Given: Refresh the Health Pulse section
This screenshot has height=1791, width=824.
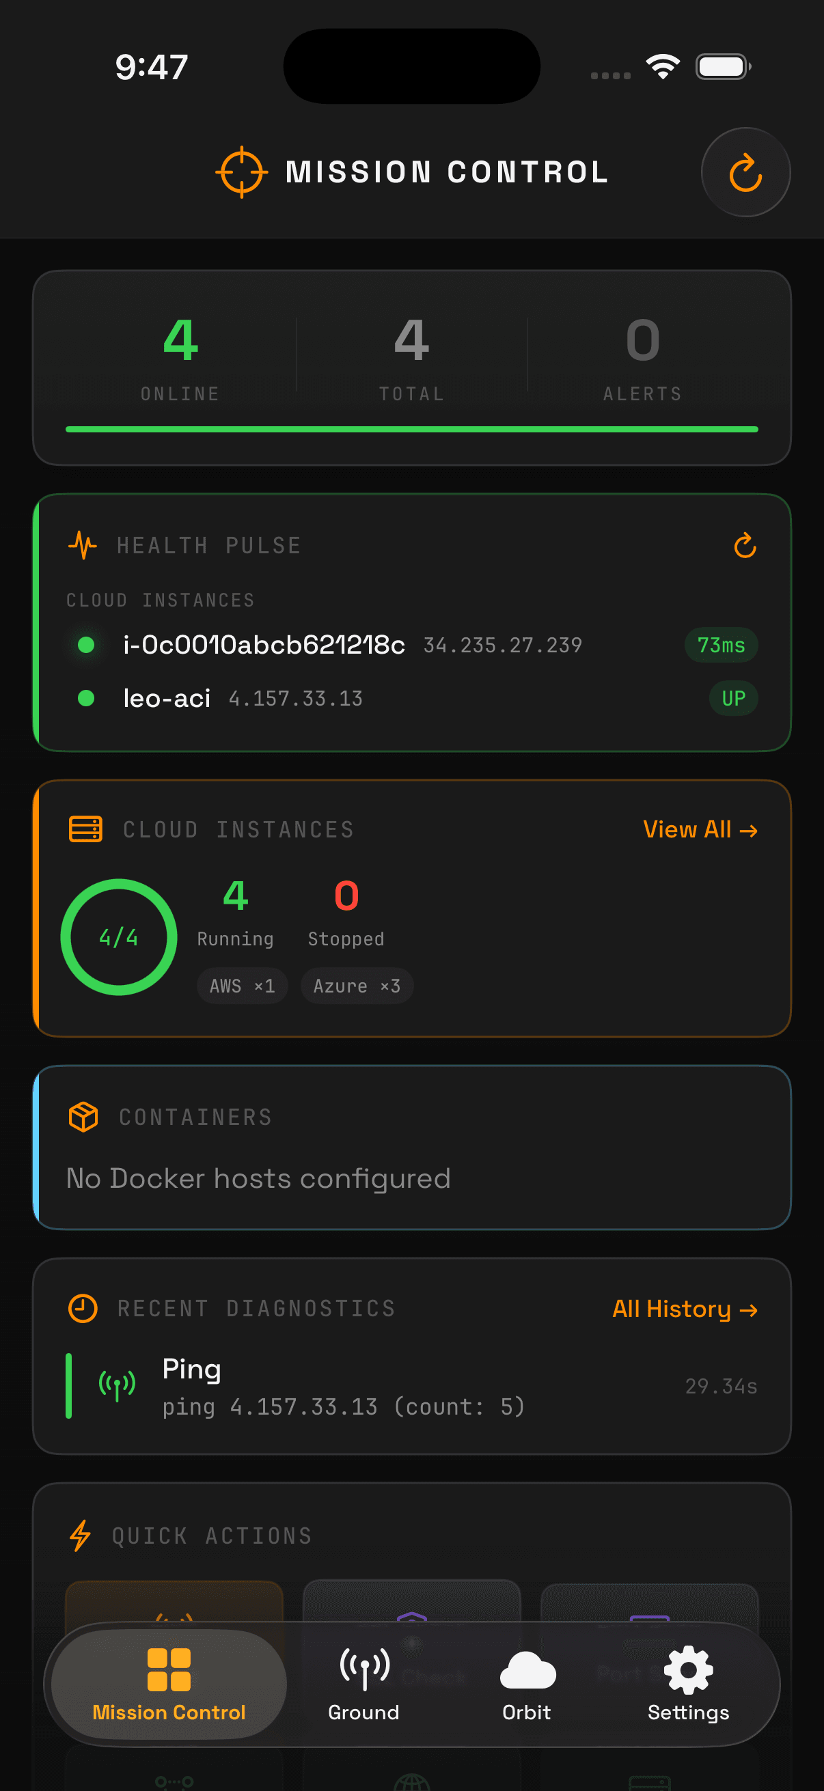Looking at the screenshot, I should tap(744, 546).
